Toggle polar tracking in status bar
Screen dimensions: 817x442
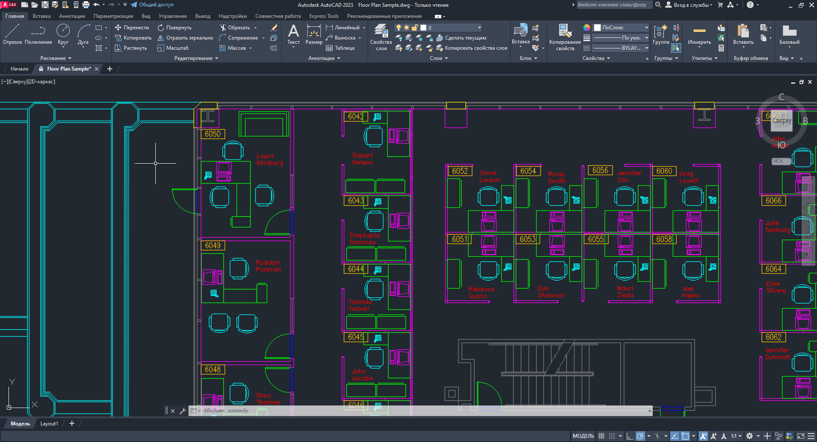pos(640,436)
